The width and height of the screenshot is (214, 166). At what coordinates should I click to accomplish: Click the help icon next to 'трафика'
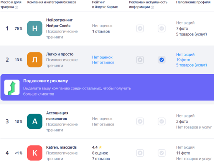click(x=16, y=7)
